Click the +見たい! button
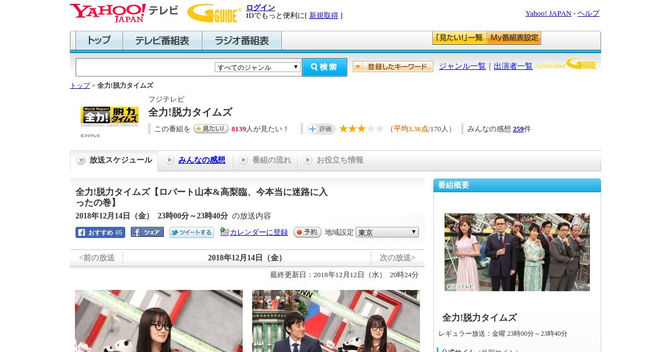The image size is (671, 352). (x=211, y=129)
